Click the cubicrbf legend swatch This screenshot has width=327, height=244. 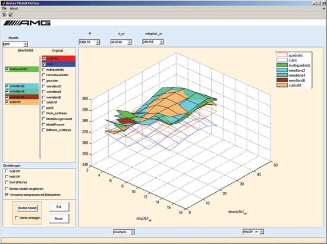click(282, 85)
